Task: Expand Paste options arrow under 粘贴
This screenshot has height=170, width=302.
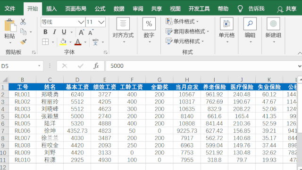Action: coord(10,42)
